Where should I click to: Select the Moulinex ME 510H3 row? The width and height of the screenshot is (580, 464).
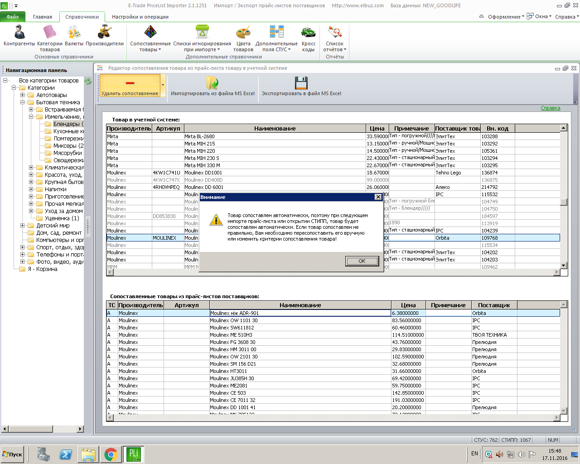click(x=333, y=335)
